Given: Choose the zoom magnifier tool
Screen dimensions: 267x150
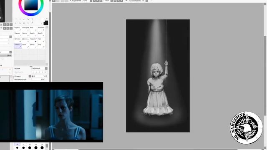Looking at the screenshot, I should pos(20,23).
